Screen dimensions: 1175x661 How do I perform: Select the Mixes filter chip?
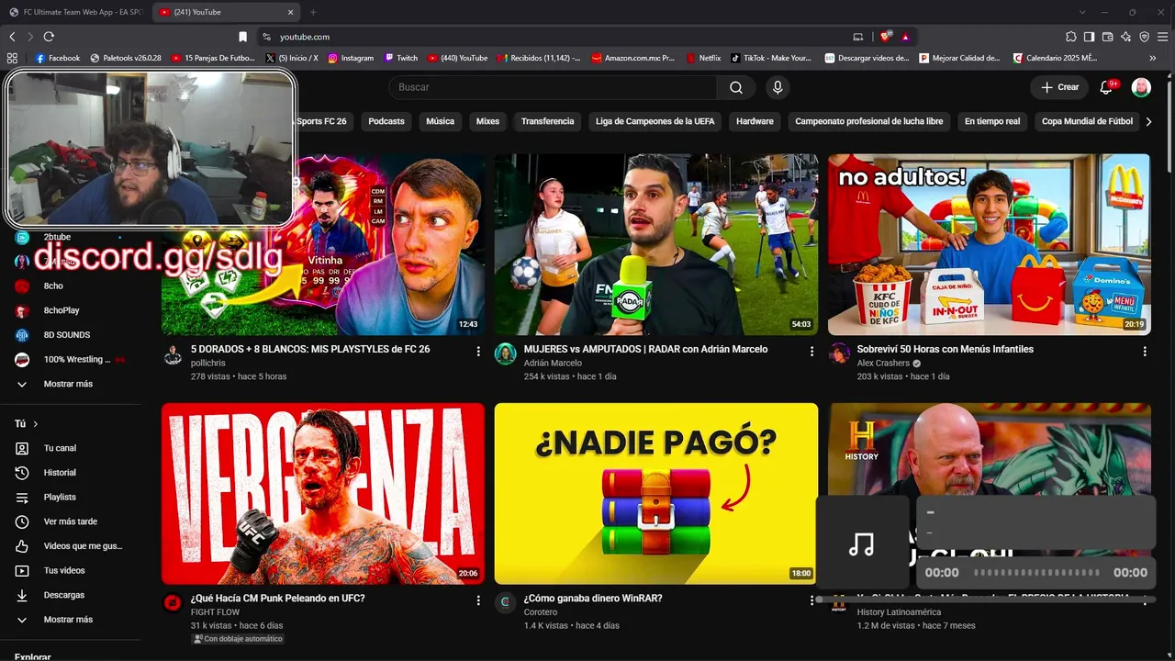click(x=487, y=121)
